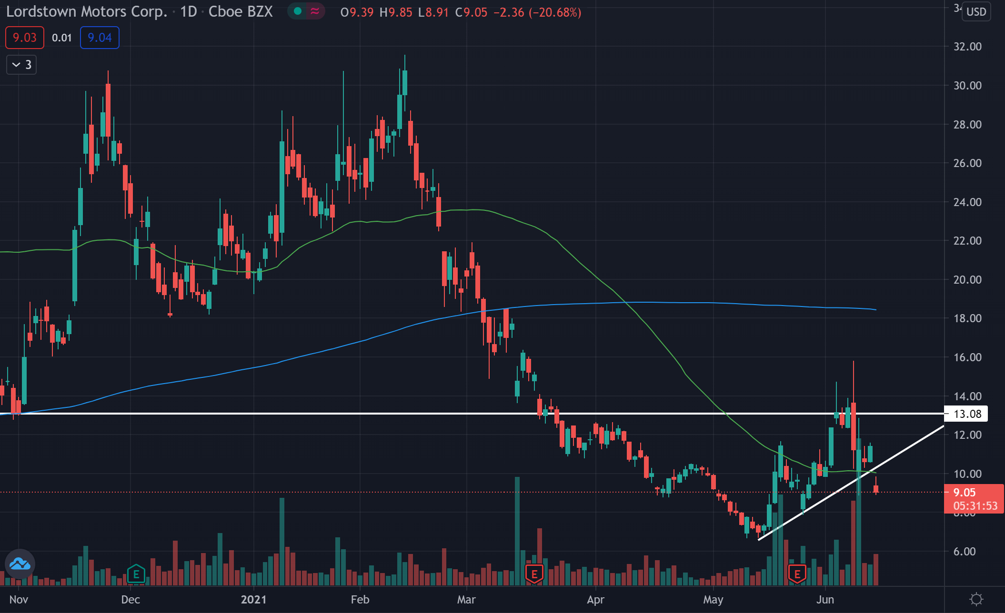The width and height of the screenshot is (1005, 613).
Task: Click the red 9.03 sell price button
Action: coord(25,38)
